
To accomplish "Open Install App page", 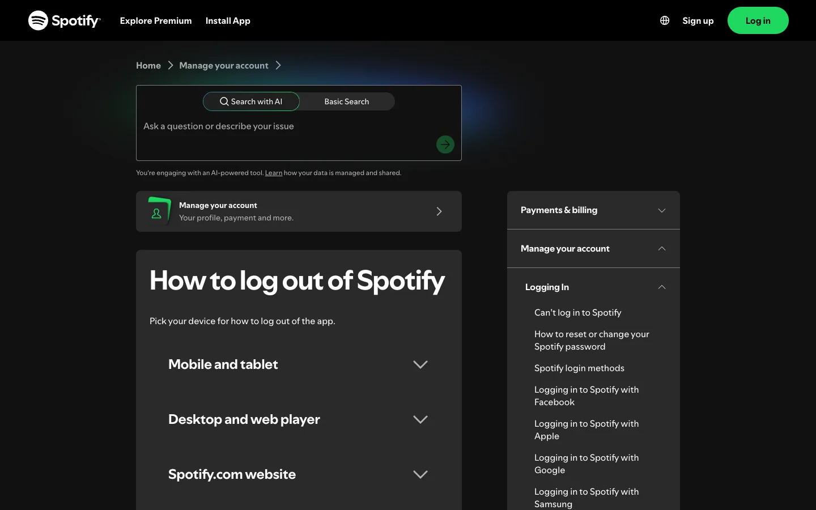I will tap(228, 20).
